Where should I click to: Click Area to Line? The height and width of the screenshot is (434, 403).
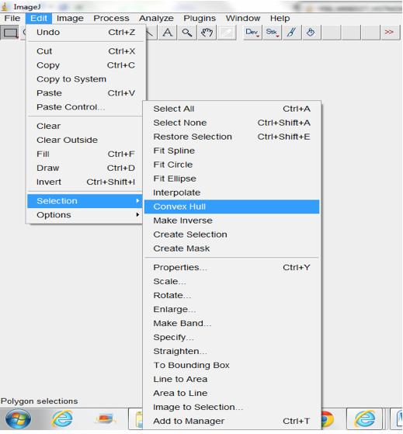pos(231,394)
